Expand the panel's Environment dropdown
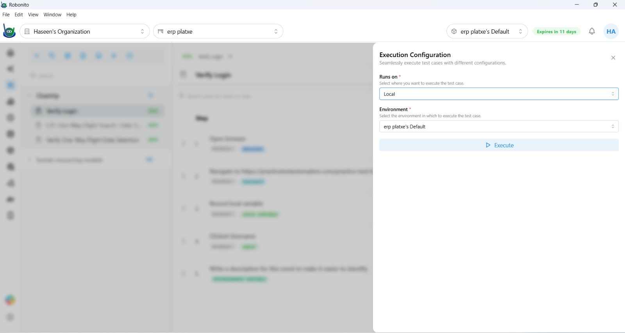 point(499,126)
